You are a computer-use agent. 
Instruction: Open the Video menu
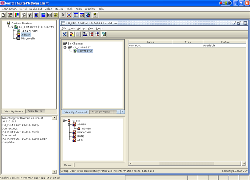[x=48, y=9]
